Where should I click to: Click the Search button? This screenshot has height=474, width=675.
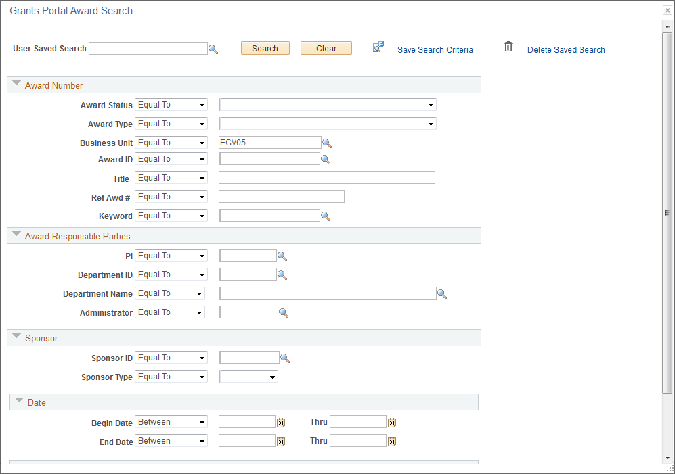(x=265, y=48)
